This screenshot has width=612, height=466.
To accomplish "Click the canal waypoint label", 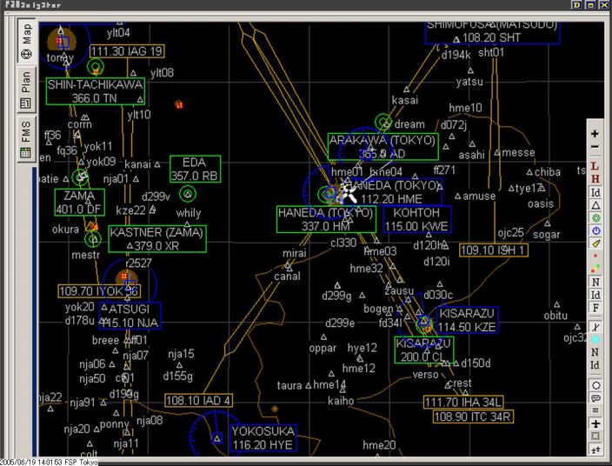I will point(287,276).
